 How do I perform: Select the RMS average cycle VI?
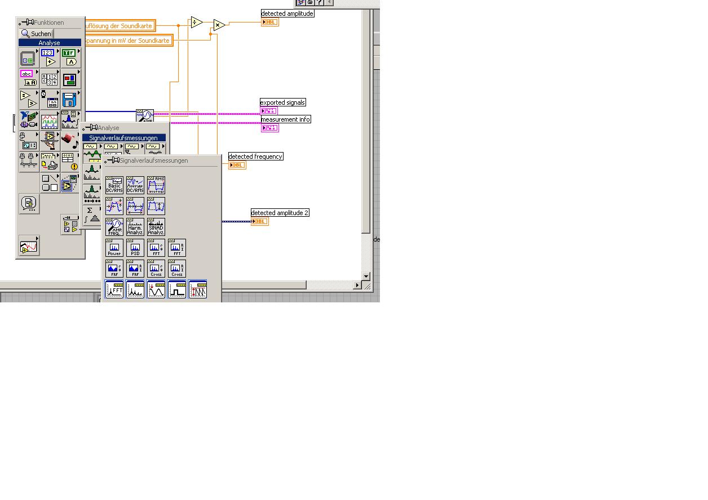tap(156, 185)
